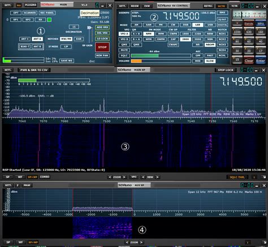Select USB demodulation mode
This screenshot has width=268, height=247.
point(210,25)
